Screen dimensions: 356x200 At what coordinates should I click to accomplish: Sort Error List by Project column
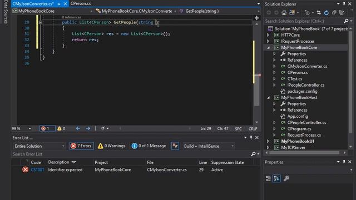(101, 162)
